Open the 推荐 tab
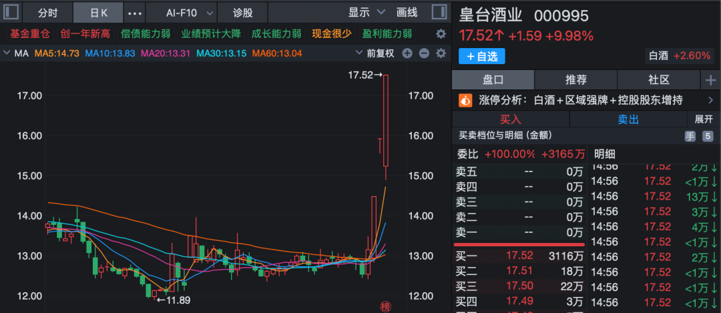The height and width of the screenshot is (313, 721). pos(575,80)
